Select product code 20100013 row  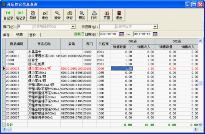100,56
